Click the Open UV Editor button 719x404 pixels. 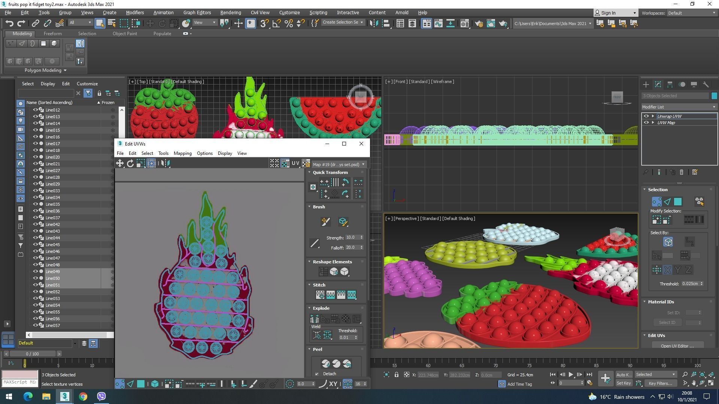tap(677, 346)
